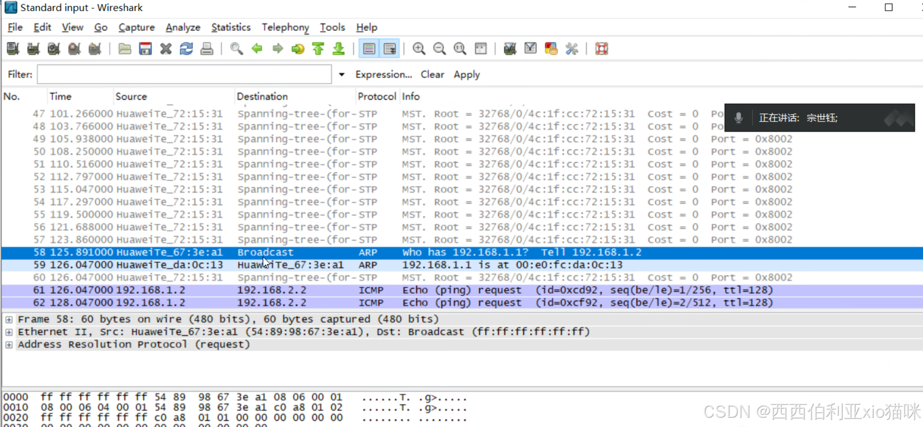Stop the running capture icon
Screen dimensions: 923x427
coord(74,48)
